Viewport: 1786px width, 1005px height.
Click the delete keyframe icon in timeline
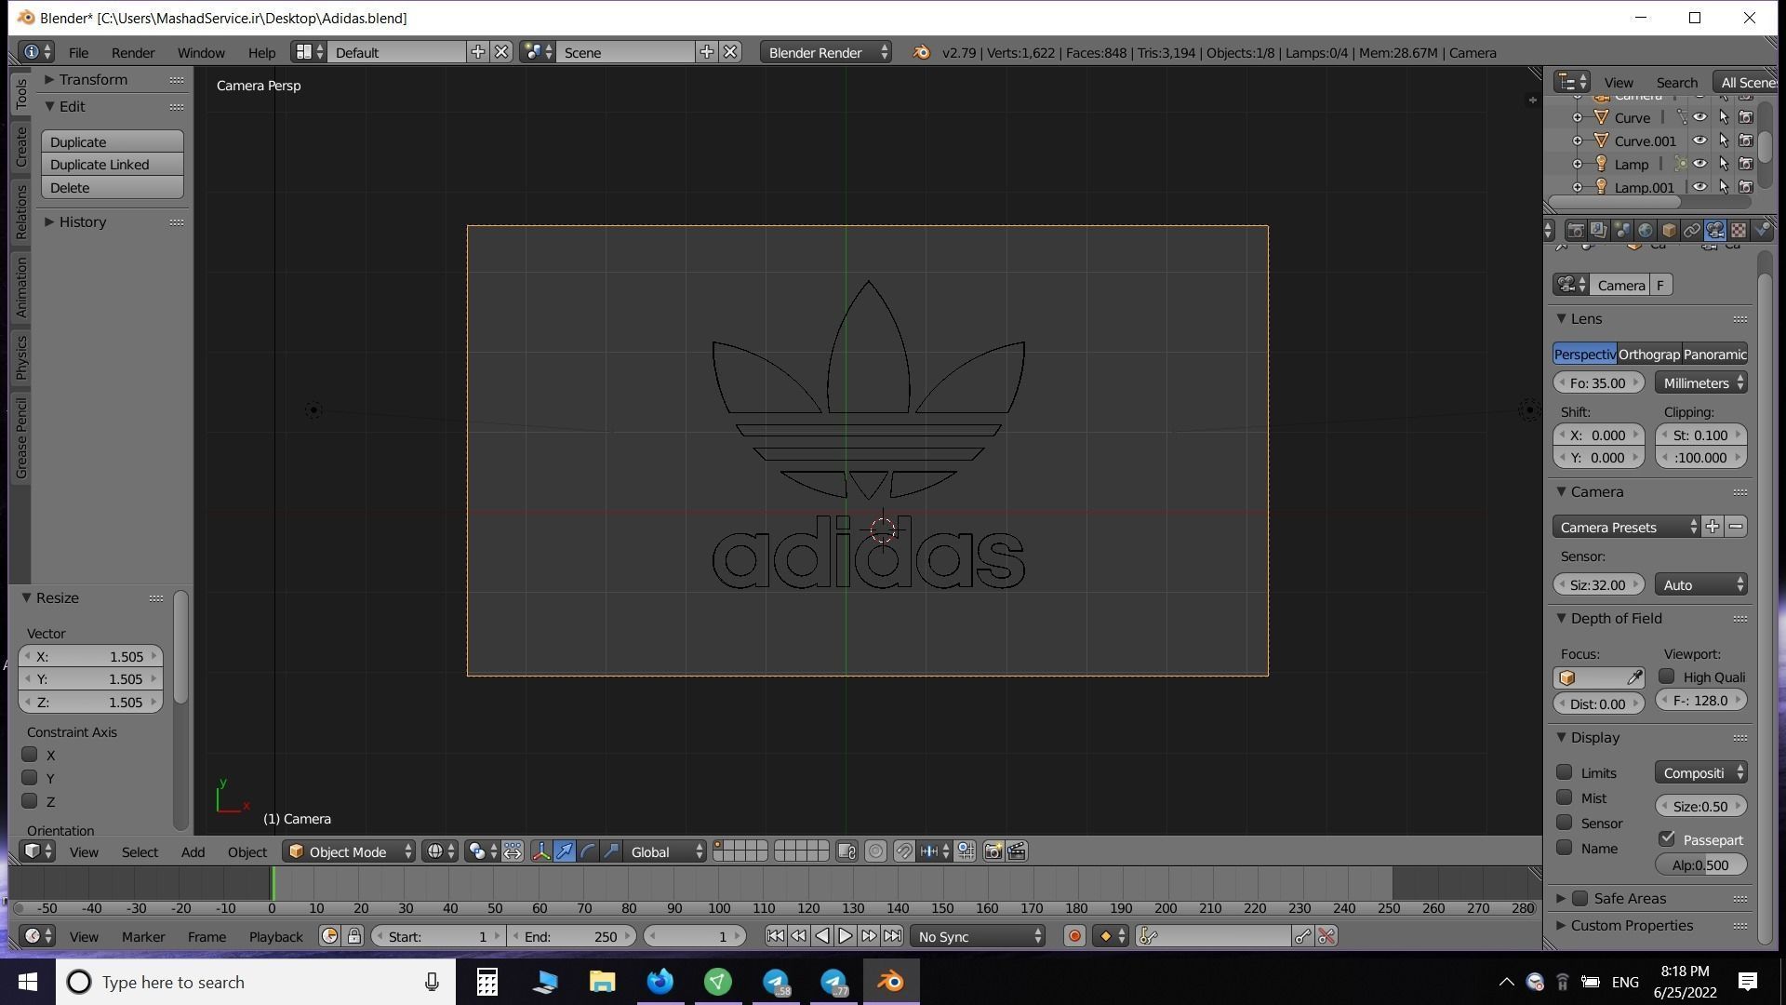click(1326, 936)
